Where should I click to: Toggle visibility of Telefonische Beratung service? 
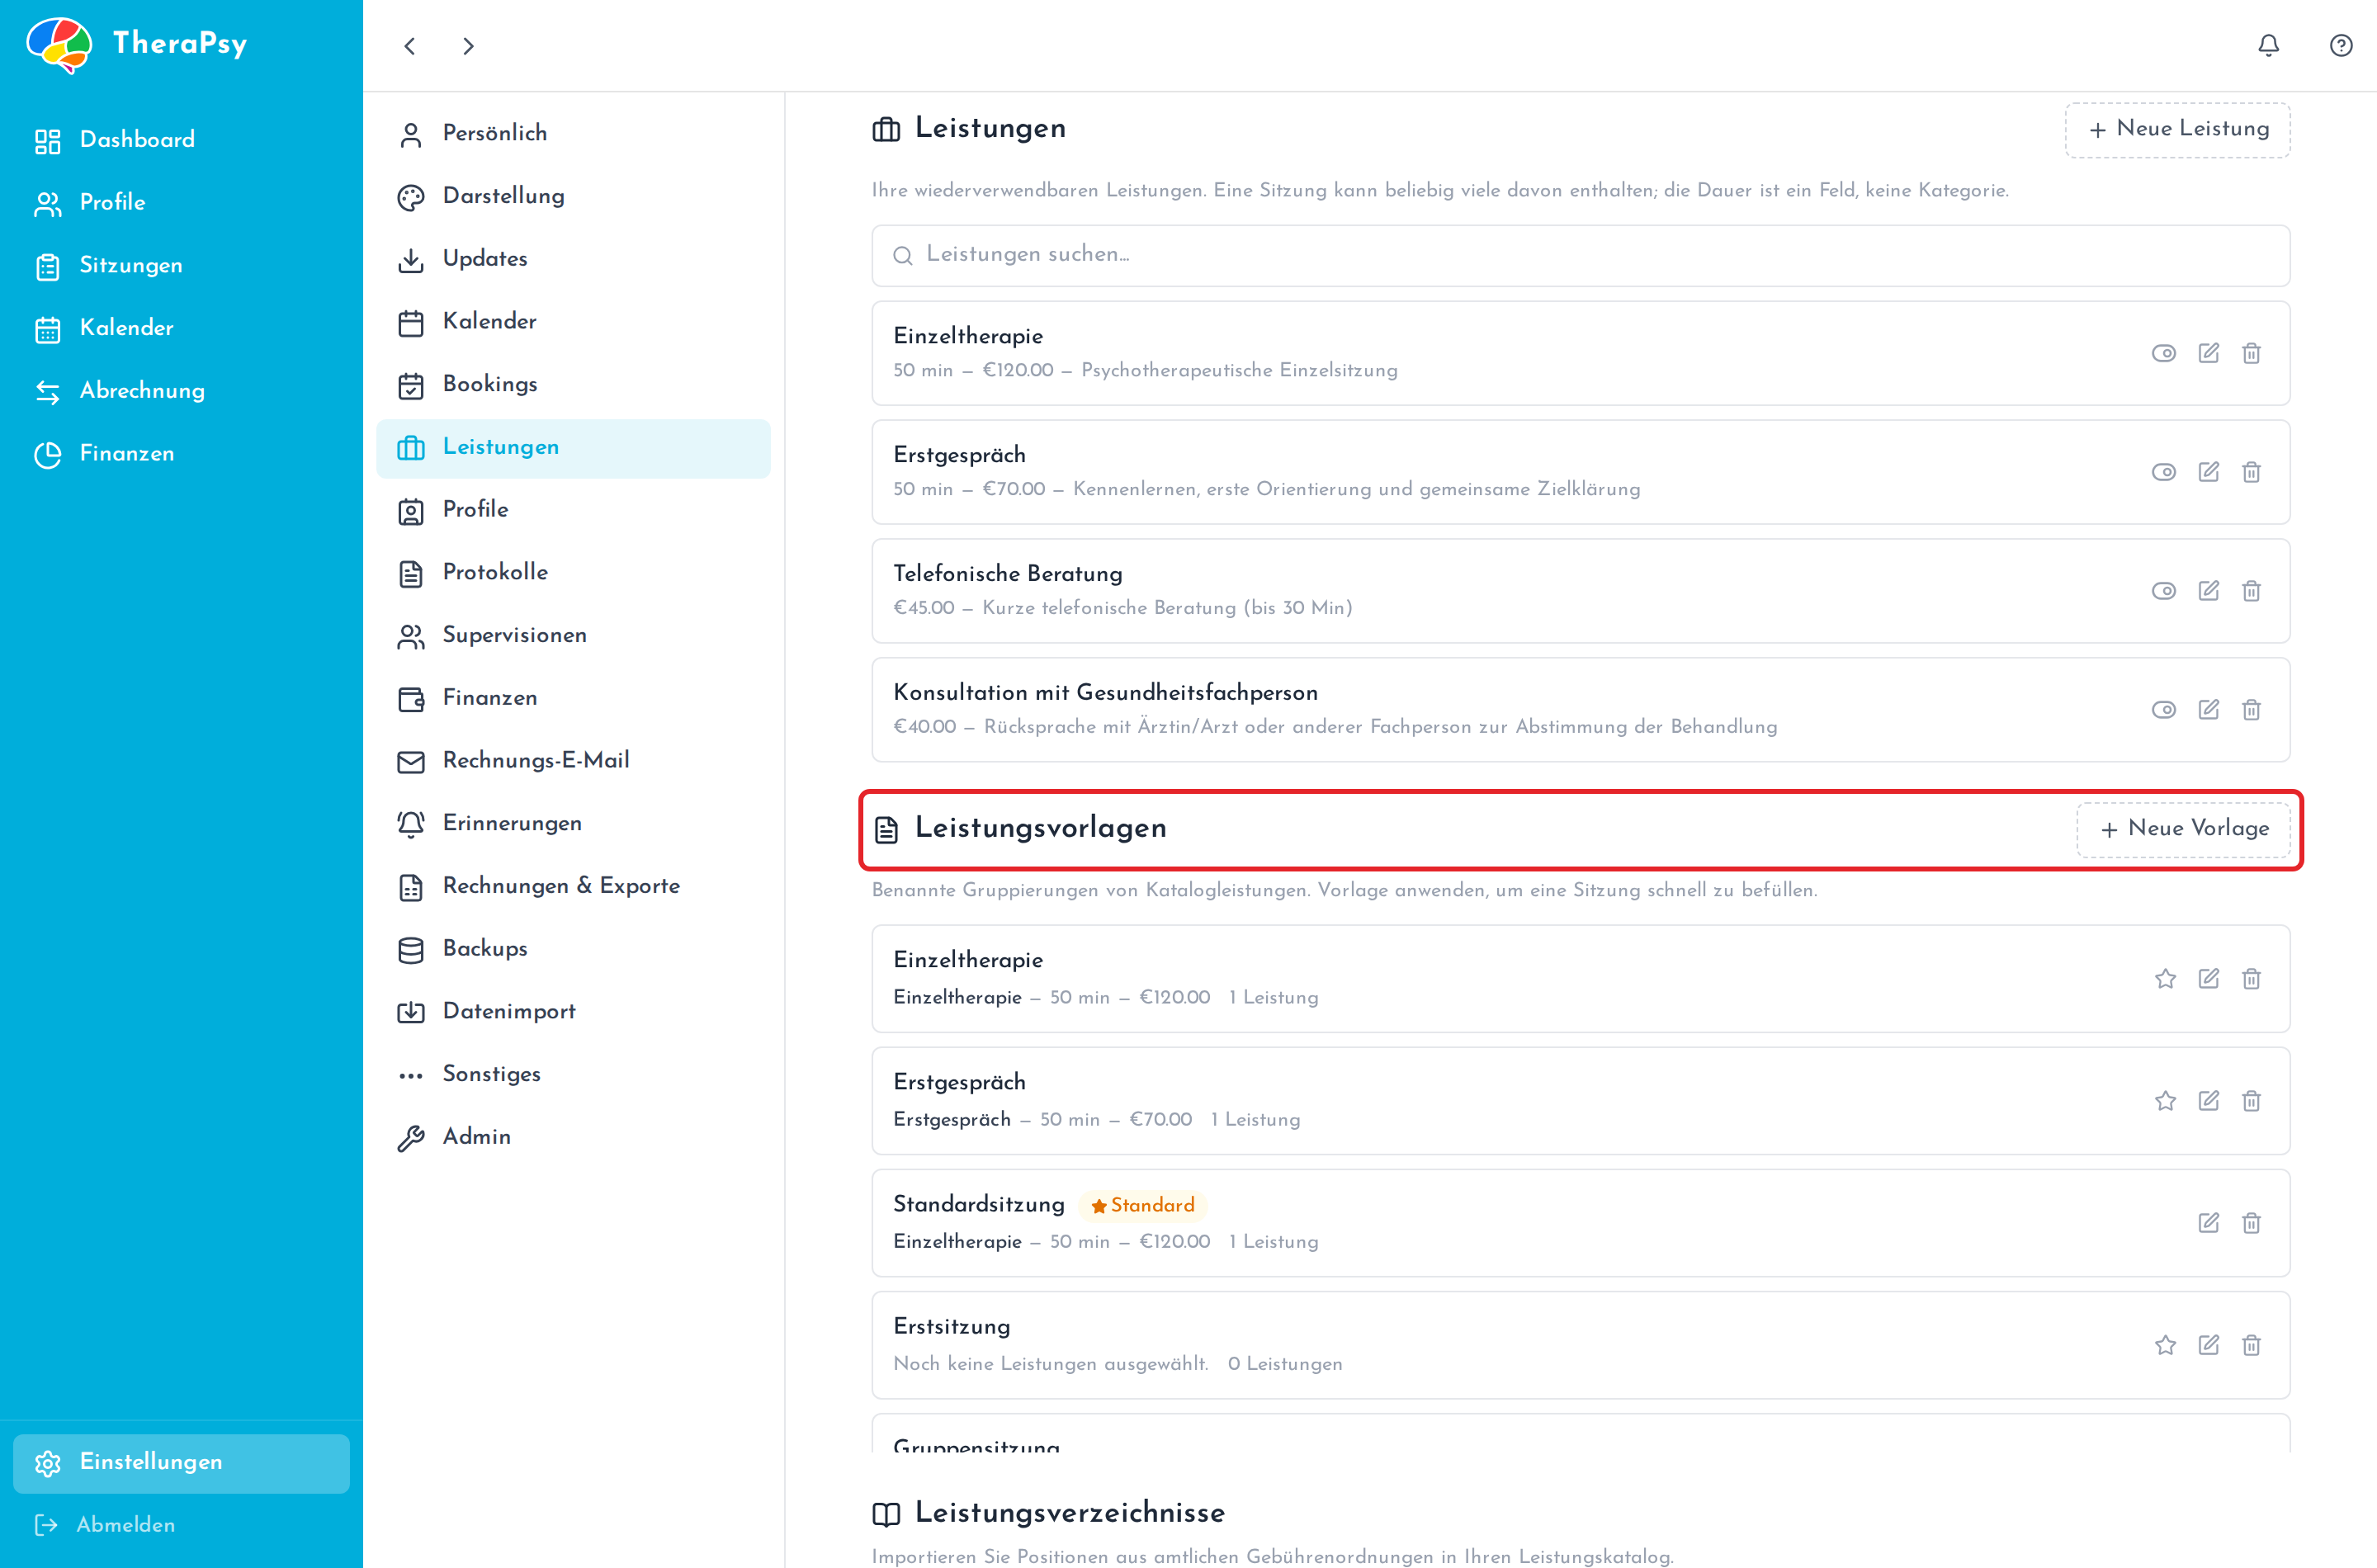point(2164,591)
